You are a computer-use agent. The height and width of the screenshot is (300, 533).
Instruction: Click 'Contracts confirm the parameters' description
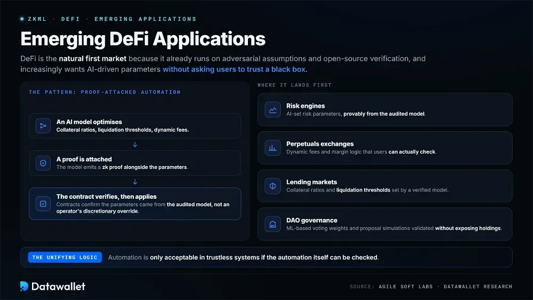click(x=143, y=208)
